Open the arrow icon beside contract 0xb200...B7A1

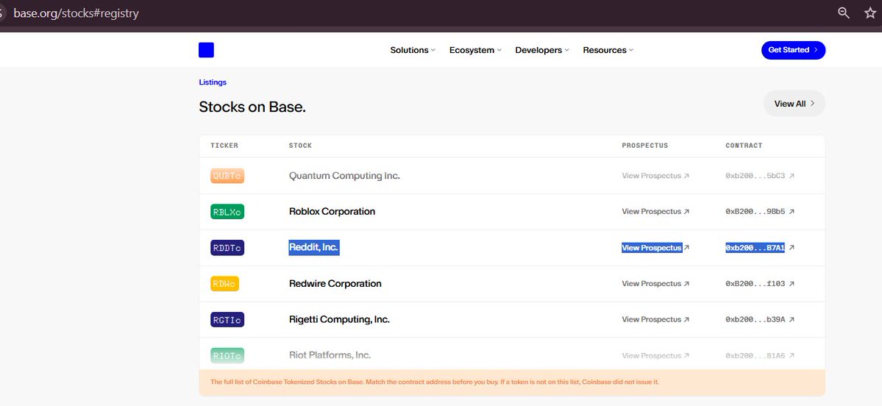point(792,248)
